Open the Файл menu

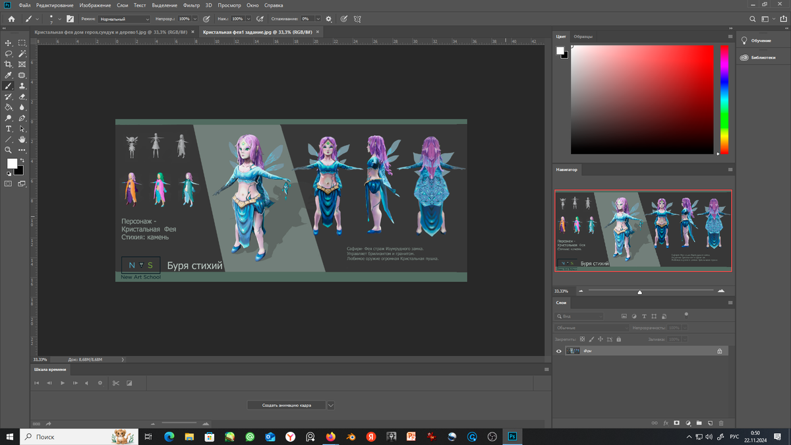coord(24,5)
